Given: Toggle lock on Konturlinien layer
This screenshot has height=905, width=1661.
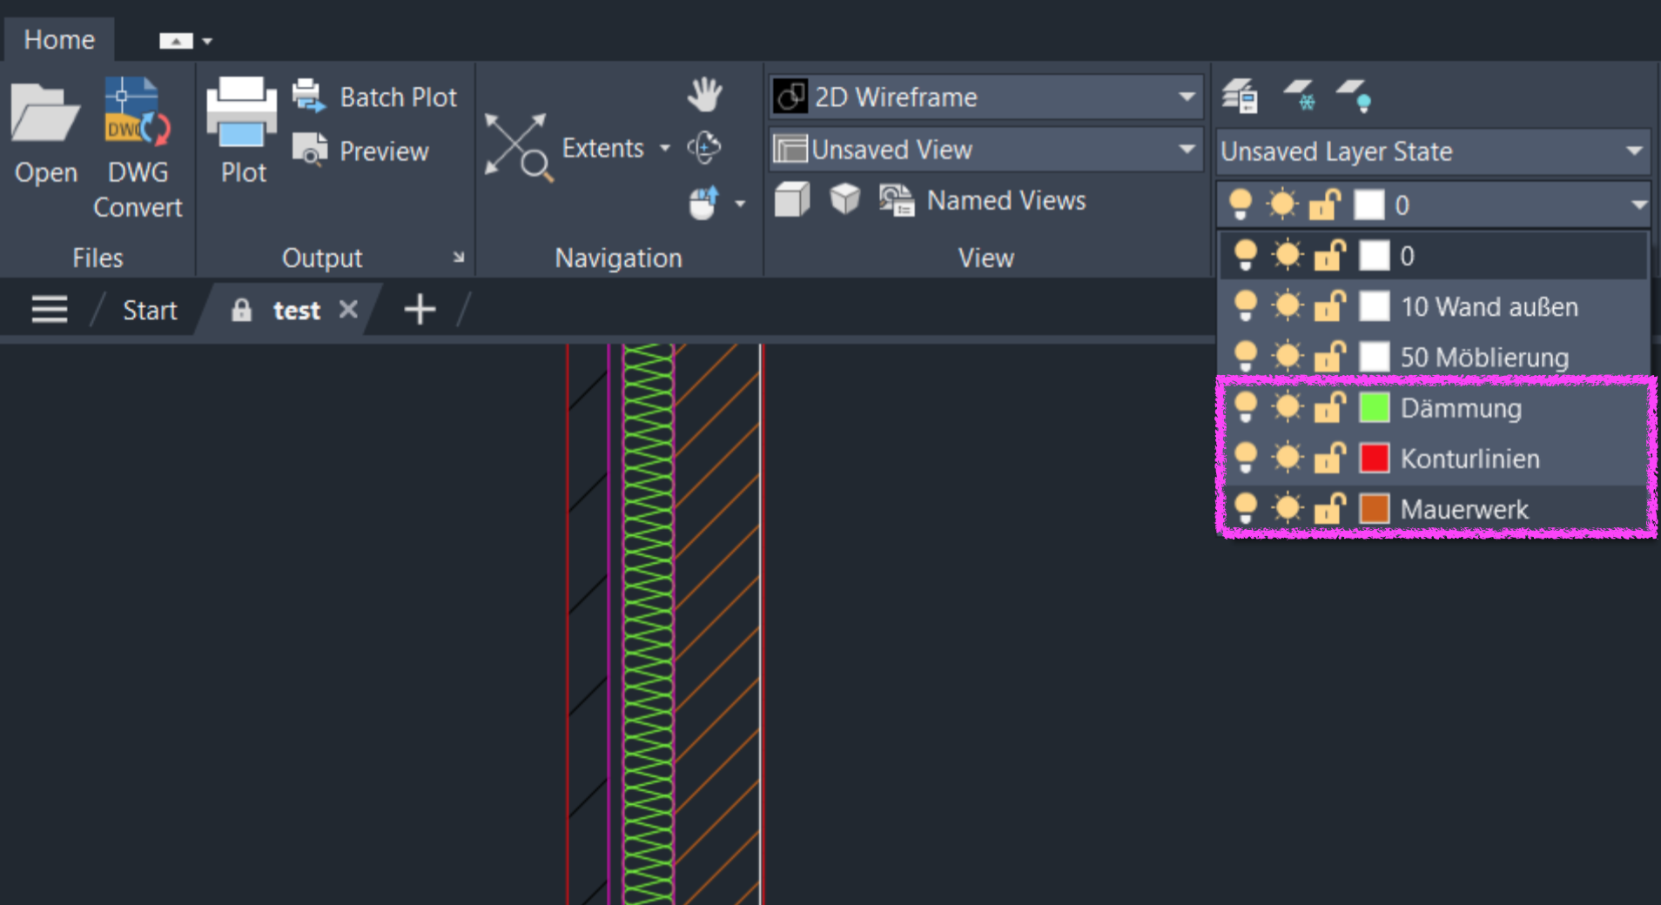Looking at the screenshot, I should click(1329, 458).
